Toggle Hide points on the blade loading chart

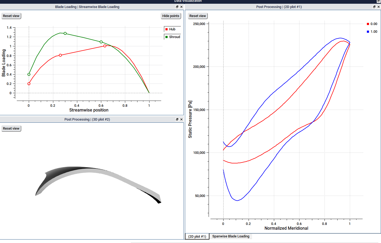[x=171, y=16]
